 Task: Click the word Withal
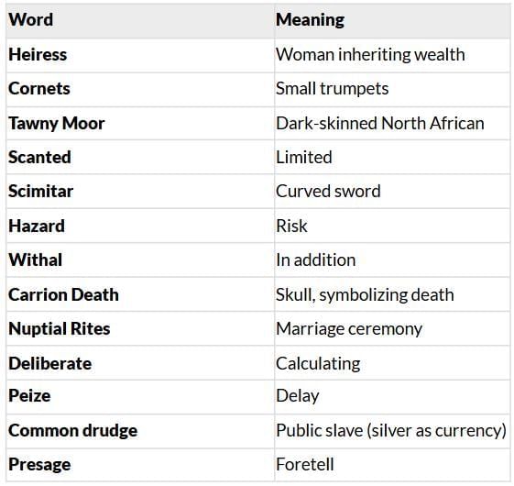point(36,260)
